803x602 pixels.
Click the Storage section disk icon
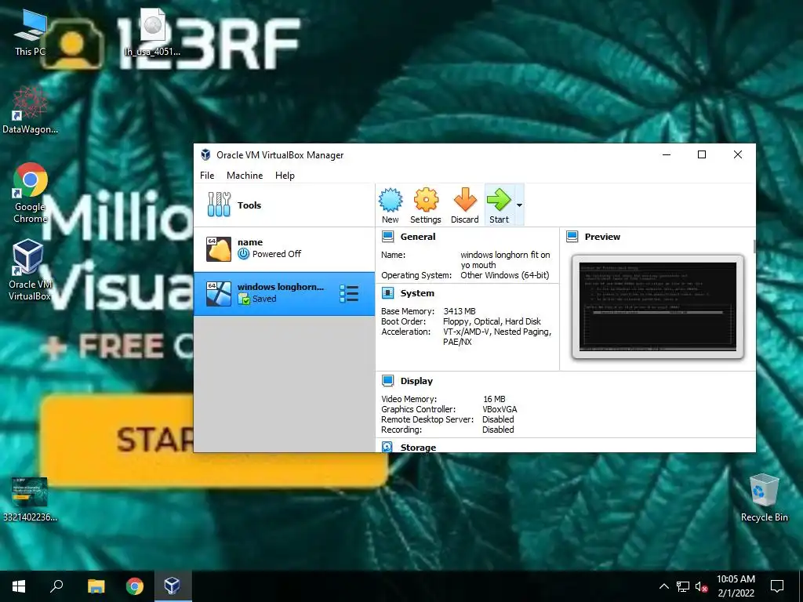click(387, 447)
